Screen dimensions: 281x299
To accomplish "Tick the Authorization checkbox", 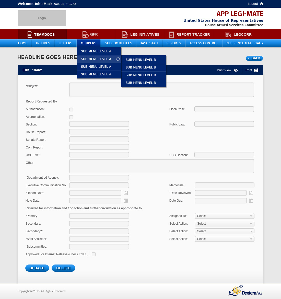I will coord(71,110).
